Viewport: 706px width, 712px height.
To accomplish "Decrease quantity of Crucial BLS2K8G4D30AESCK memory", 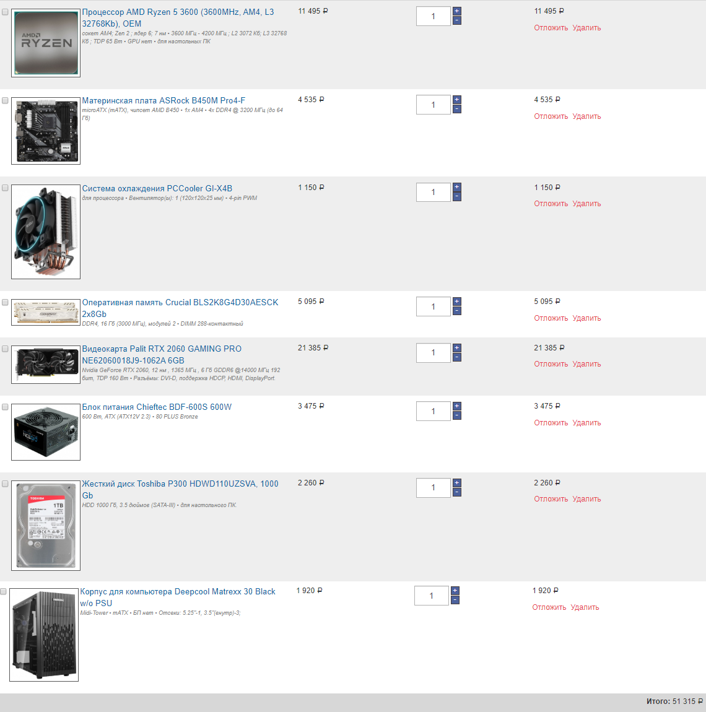I will pos(456,311).
